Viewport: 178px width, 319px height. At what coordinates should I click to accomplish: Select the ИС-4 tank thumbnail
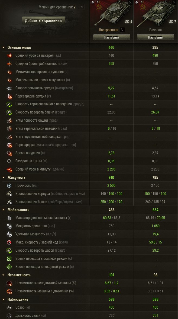click(x=111, y=14)
